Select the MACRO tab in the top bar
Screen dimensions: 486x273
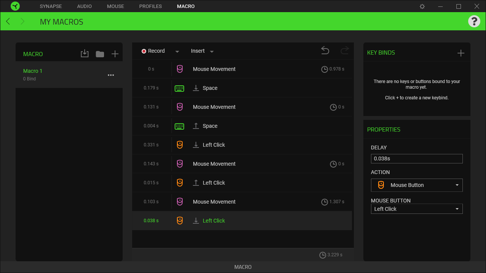pyautogui.click(x=186, y=6)
